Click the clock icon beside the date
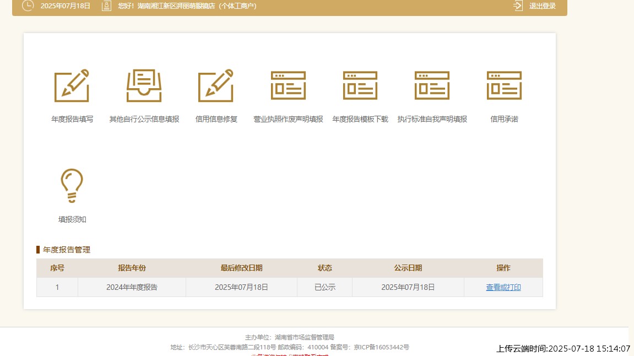The width and height of the screenshot is (634, 356). click(28, 6)
